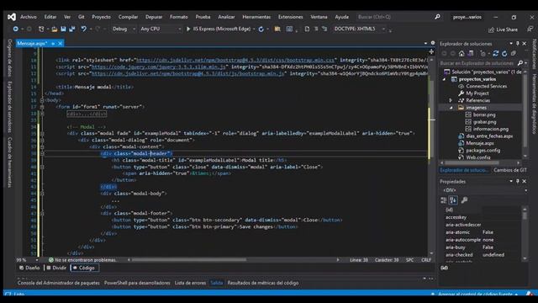Click the Visual Studio logo icon

point(11,17)
